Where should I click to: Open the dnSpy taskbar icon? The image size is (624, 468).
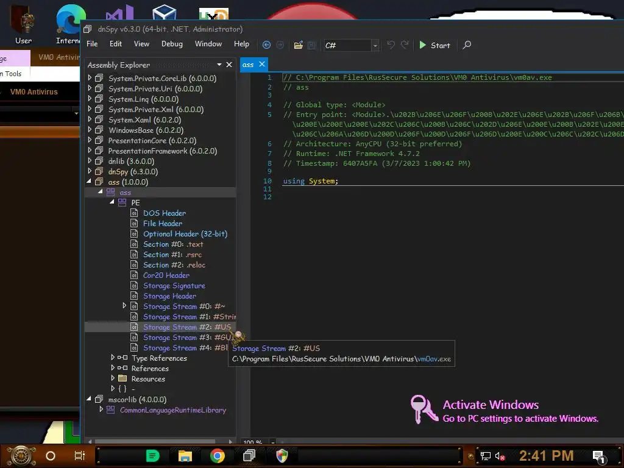(x=249, y=455)
